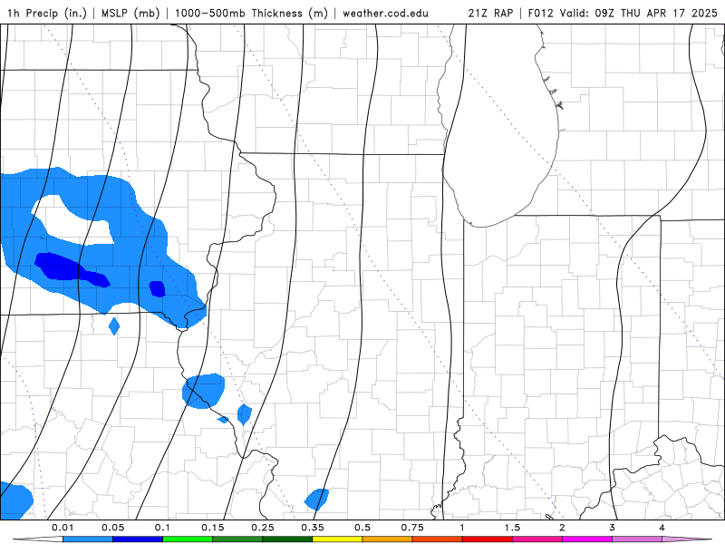
Task: Click the "2" legend value
Action: click(562, 528)
